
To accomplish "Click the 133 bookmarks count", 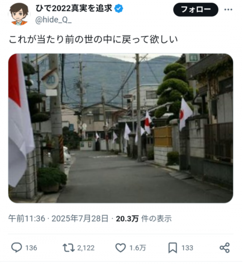I will (187, 248).
